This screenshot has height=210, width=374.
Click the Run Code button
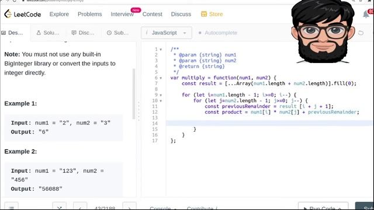pyautogui.click(x=323, y=206)
